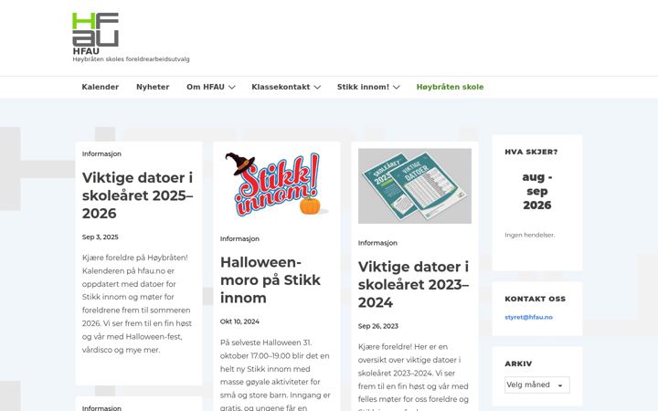Click the date Sep 26, 2023
The height and width of the screenshot is (411, 658).
coord(378,326)
